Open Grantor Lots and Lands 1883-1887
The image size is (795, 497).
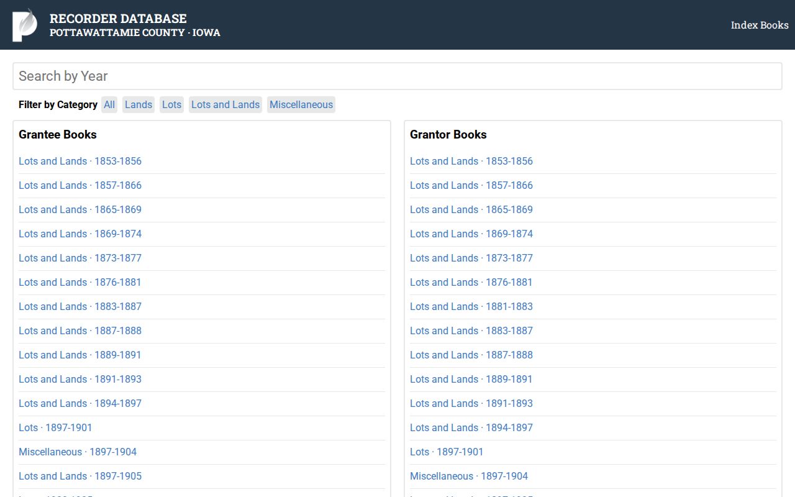pyautogui.click(x=471, y=331)
